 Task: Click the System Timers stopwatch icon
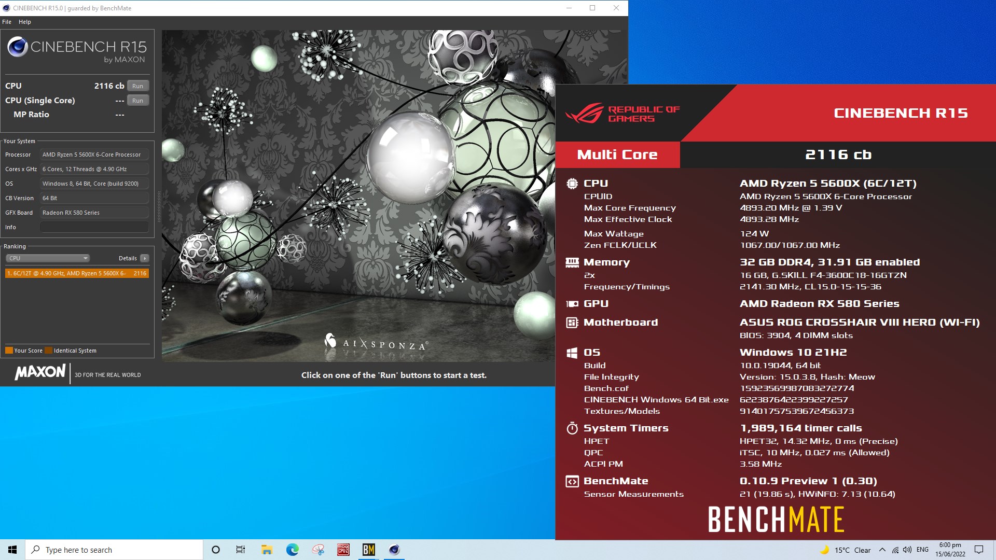[x=572, y=428]
